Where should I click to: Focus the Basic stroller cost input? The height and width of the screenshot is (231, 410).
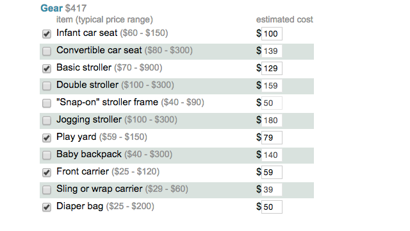[272, 69]
